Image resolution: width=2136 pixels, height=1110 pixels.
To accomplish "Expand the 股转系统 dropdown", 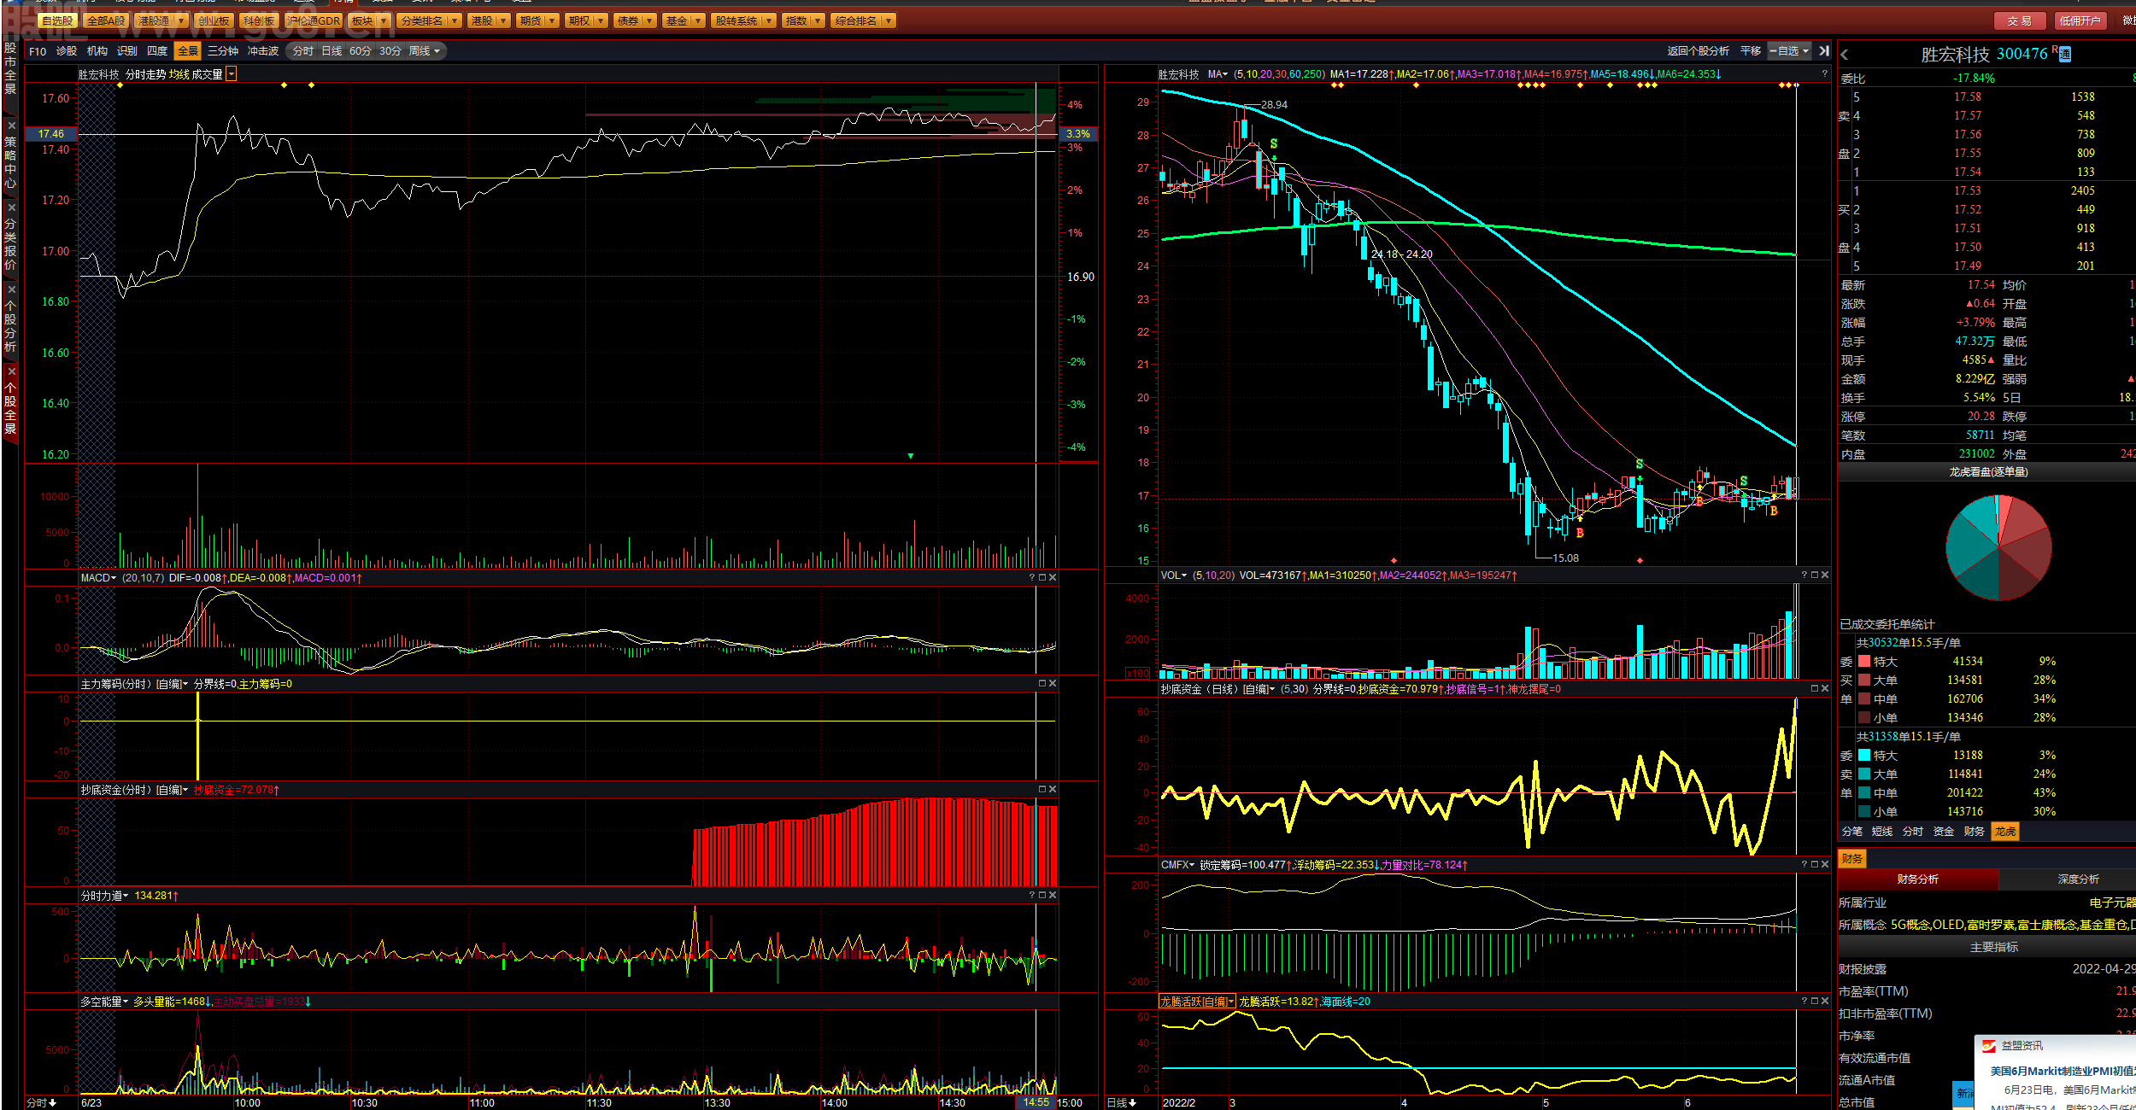I will pos(769,20).
